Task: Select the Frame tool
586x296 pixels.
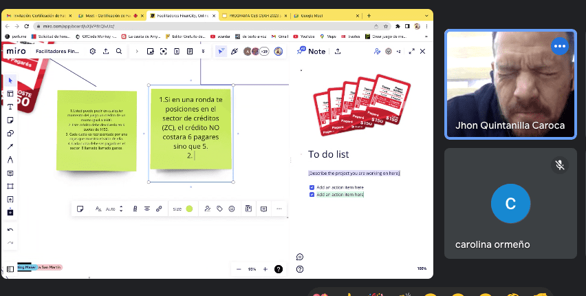Action: click(x=10, y=187)
